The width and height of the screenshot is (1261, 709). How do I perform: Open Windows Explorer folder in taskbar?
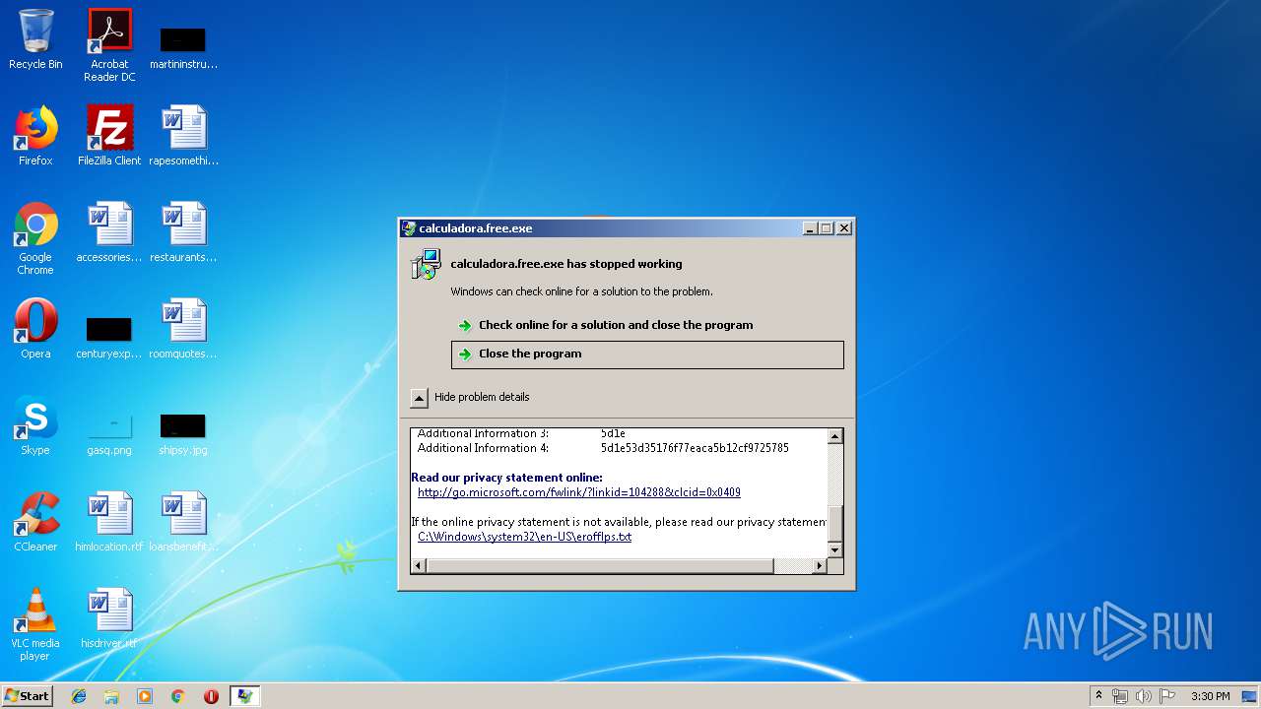[111, 696]
